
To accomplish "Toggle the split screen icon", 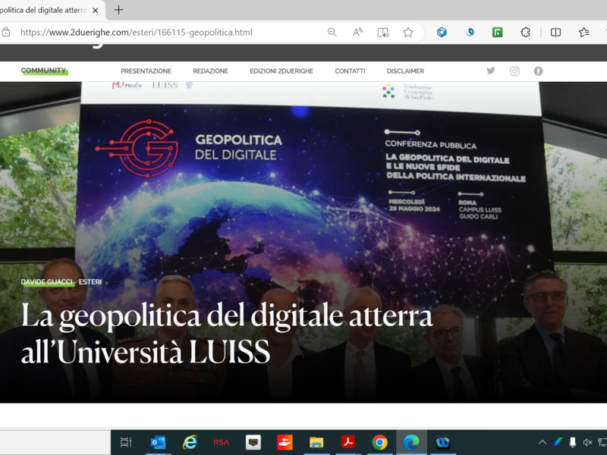I will click(555, 33).
